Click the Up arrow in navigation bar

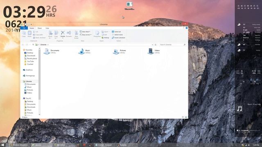(x=33, y=45)
